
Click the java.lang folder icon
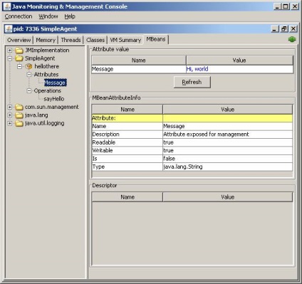pyautogui.click(x=19, y=115)
